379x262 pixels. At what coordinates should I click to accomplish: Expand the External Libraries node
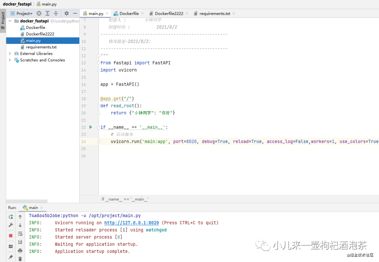click(x=10, y=54)
